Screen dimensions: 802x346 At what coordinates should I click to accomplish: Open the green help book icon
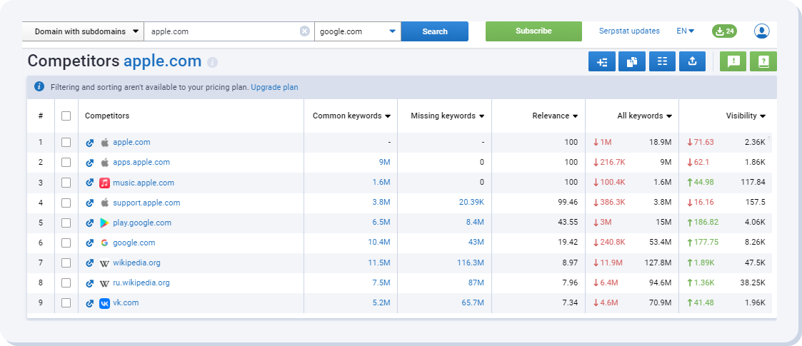coord(763,62)
